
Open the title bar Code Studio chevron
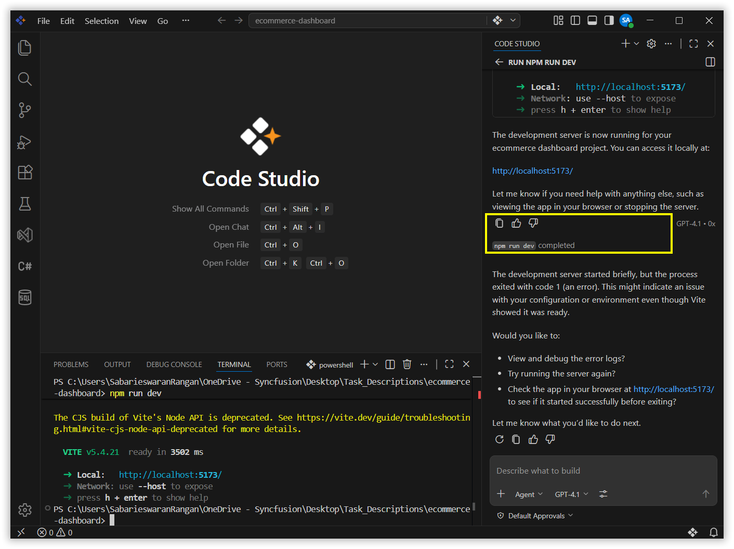(513, 20)
